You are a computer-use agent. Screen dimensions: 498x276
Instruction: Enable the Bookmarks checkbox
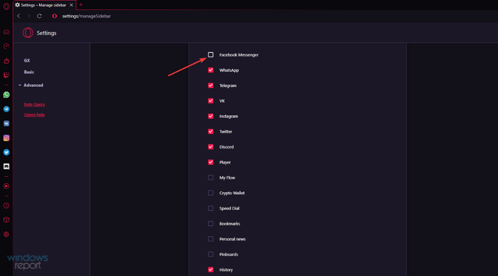[x=211, y=224]
